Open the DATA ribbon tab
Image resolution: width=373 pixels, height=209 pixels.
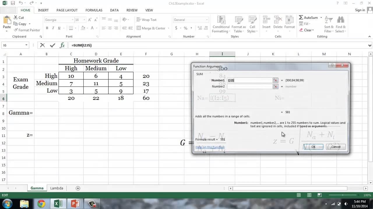(114, 10)
